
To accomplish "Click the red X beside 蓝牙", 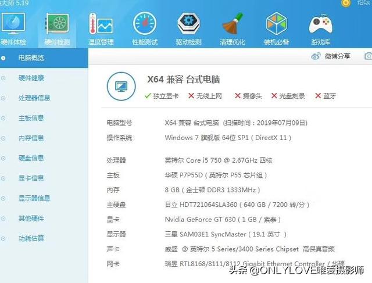I will pyautogui.click(x=318, y=96).
